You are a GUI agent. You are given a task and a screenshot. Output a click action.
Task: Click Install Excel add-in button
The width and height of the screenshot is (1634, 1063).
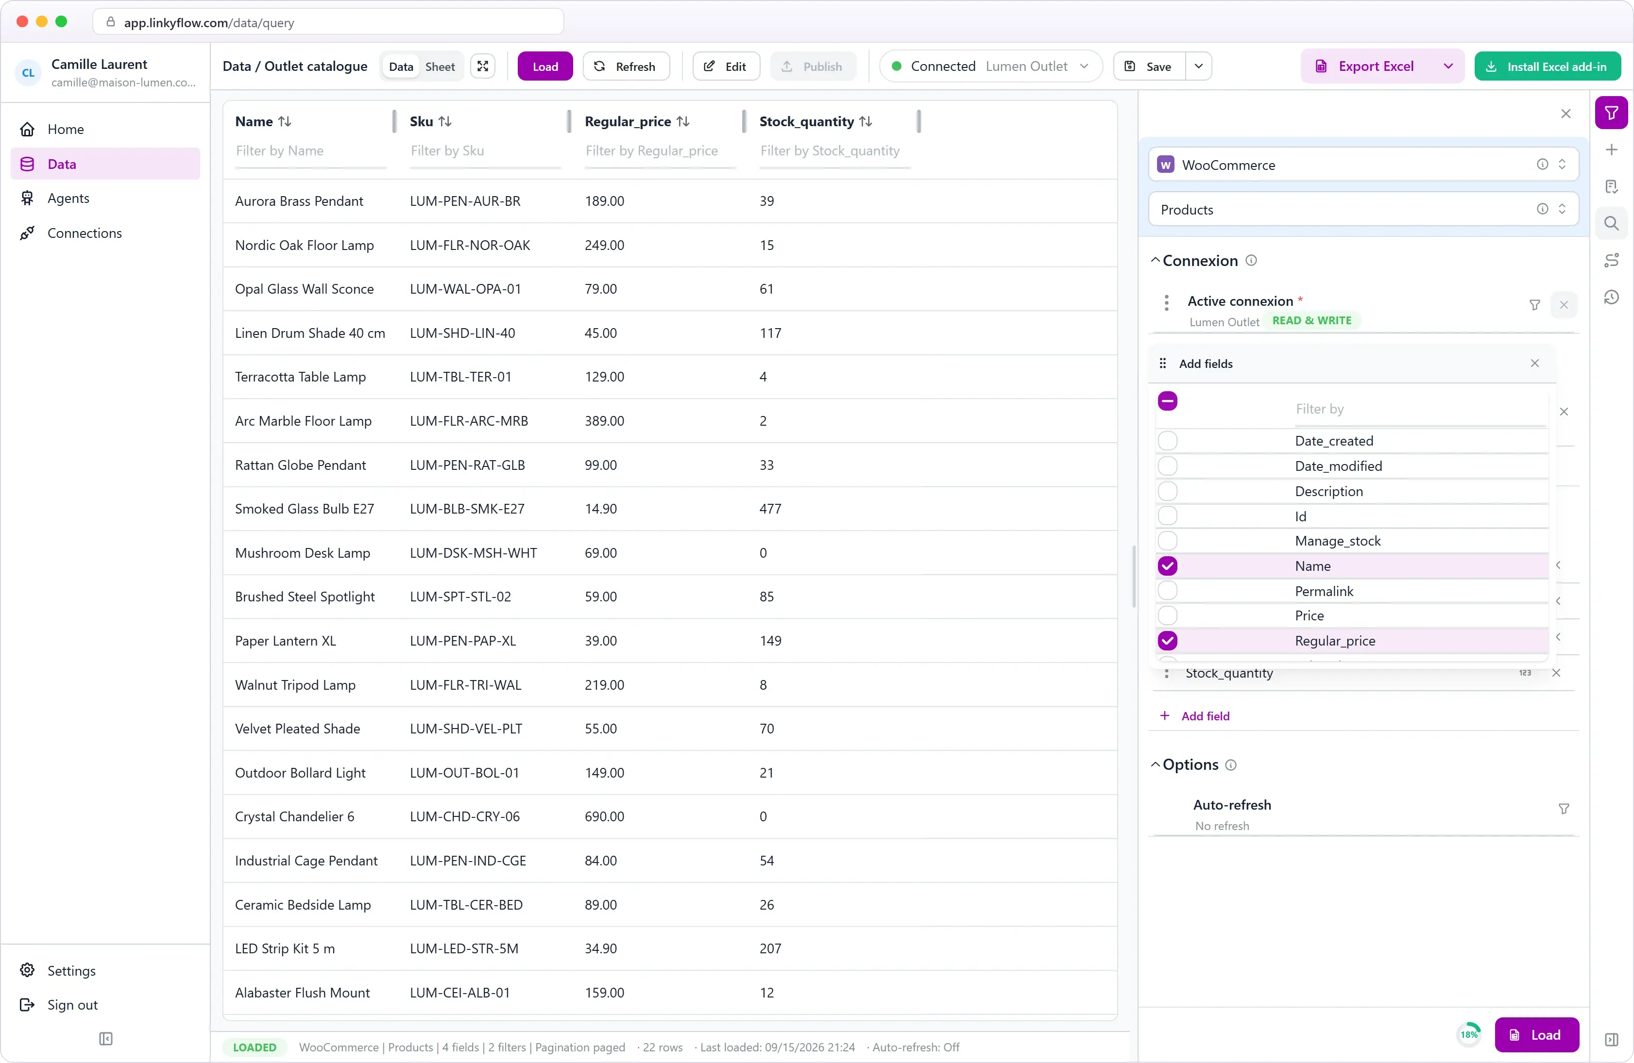click(1547, 66)
